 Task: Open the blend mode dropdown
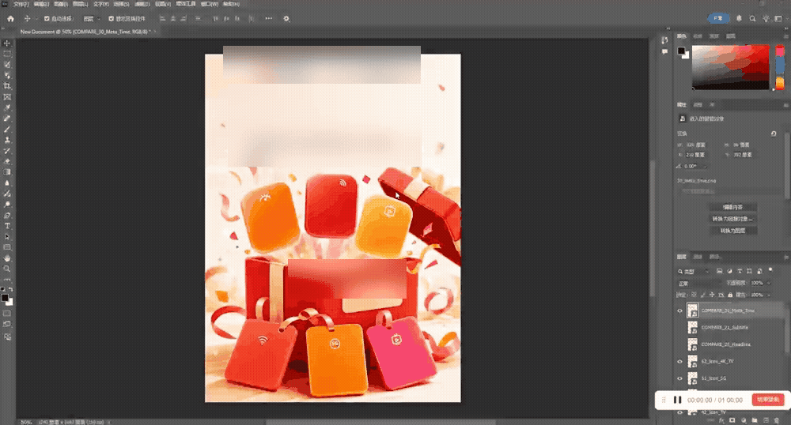[699, 284]
